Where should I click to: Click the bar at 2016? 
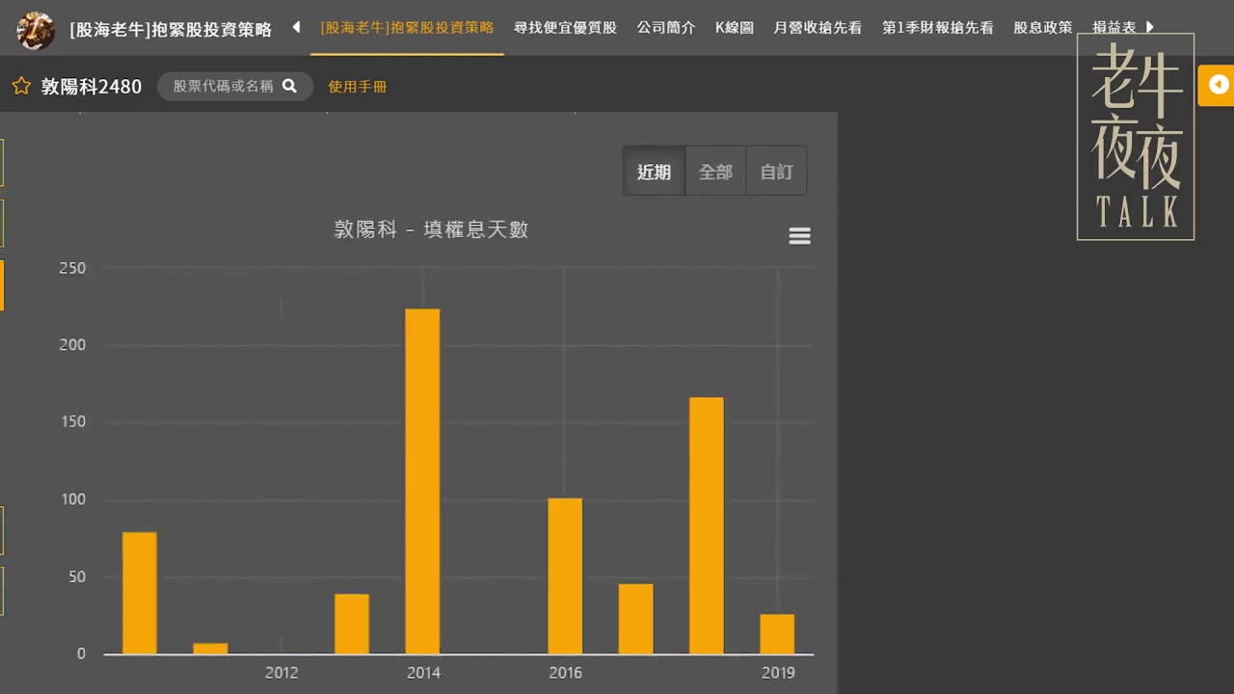[x=565, y=576]
